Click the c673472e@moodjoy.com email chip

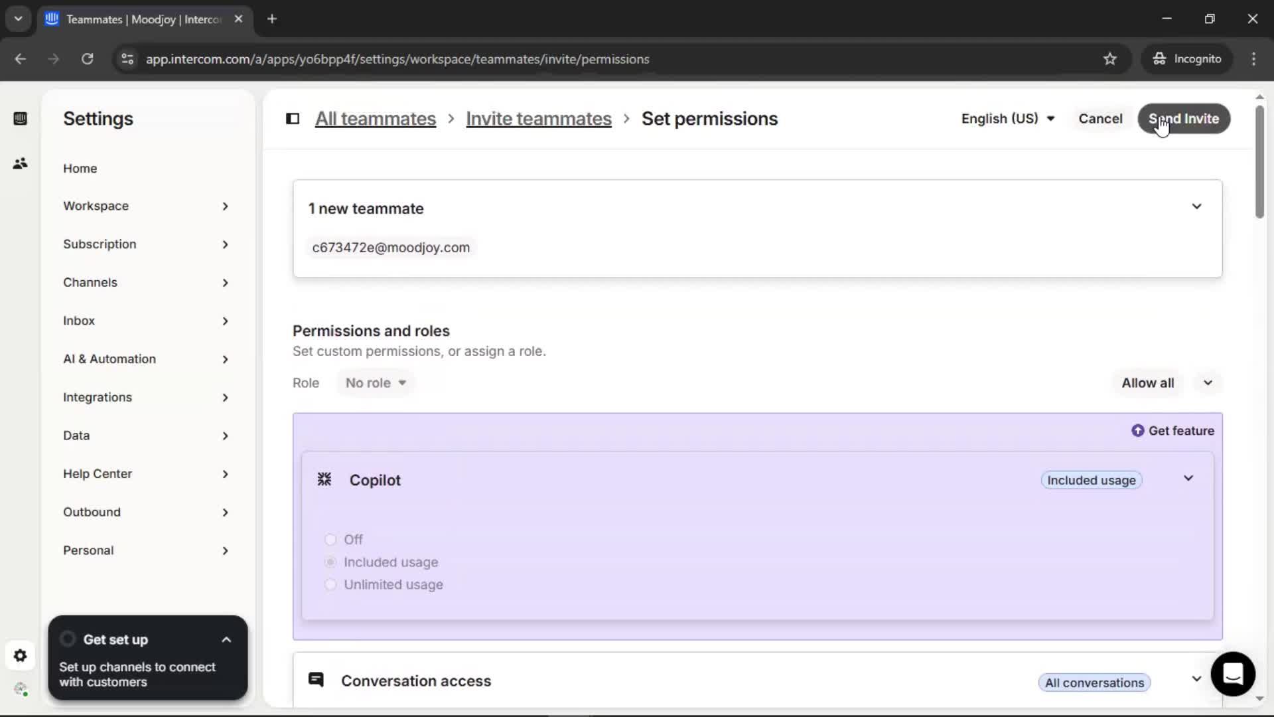point(391,248)
